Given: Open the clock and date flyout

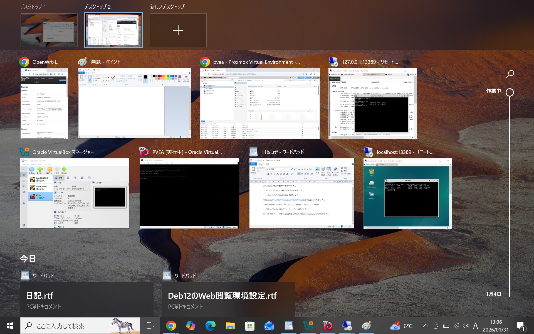Looking at the screenshot, I should click(x=496, y=326).
